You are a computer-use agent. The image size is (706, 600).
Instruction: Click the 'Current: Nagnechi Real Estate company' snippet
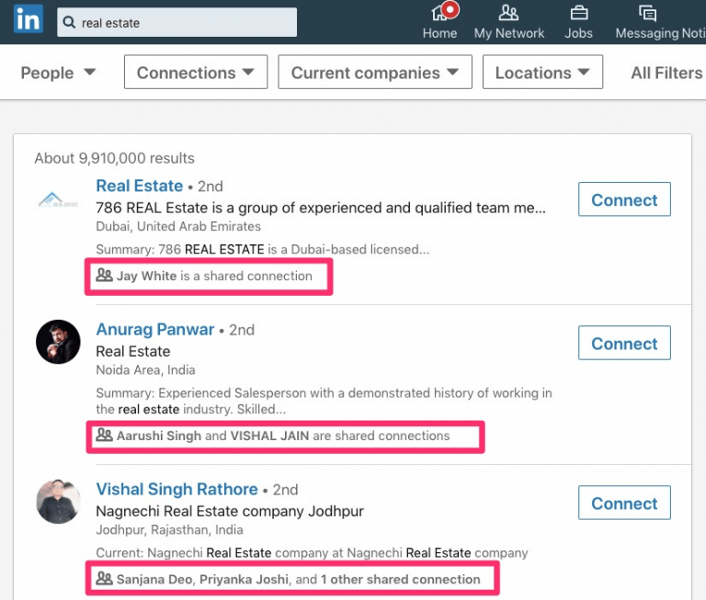click(312, 553)
